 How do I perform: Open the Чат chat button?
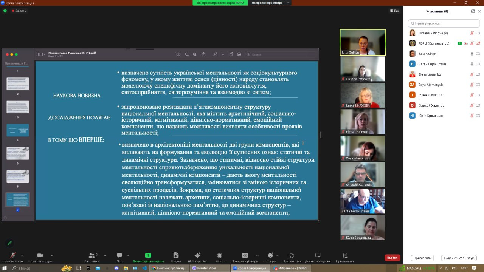pyautogui.click(x=119, y=257)
